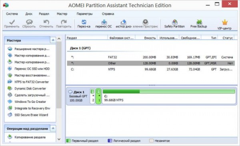Viewport: 240px width, 146px height.
Task: Collapse the Операции над разделами panel
Action: pos(53,128)
